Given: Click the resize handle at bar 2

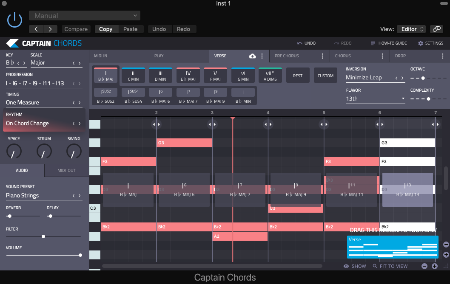Looking at the screenshot, I should point(157,124).
